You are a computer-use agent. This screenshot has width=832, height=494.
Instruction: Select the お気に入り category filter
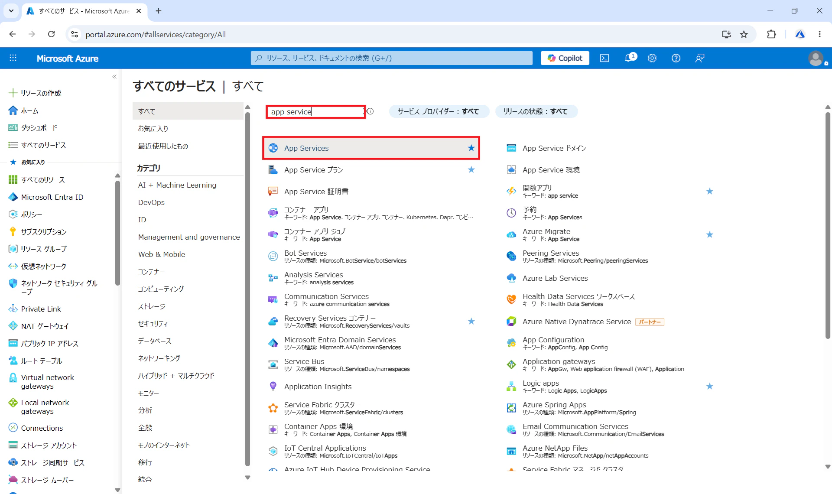tap(188, 129)
